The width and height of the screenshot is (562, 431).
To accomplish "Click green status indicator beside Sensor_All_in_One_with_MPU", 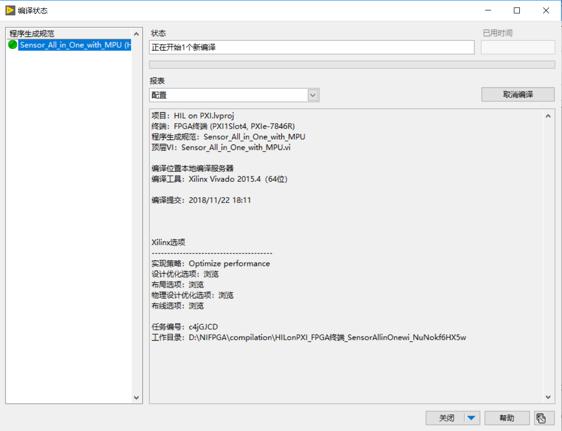I will point(12,45).
